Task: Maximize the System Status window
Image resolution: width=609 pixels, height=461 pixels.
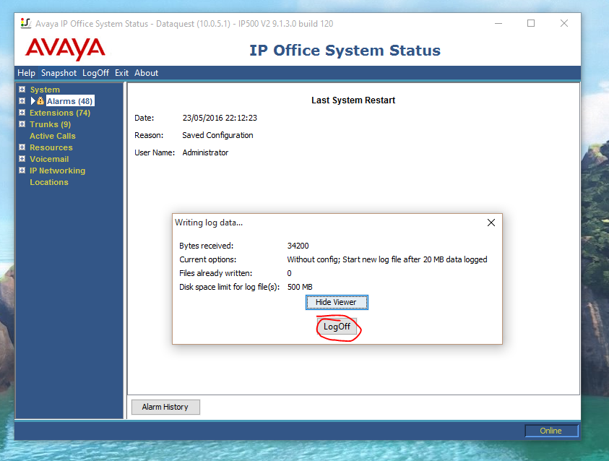Action: pos(531,23)
